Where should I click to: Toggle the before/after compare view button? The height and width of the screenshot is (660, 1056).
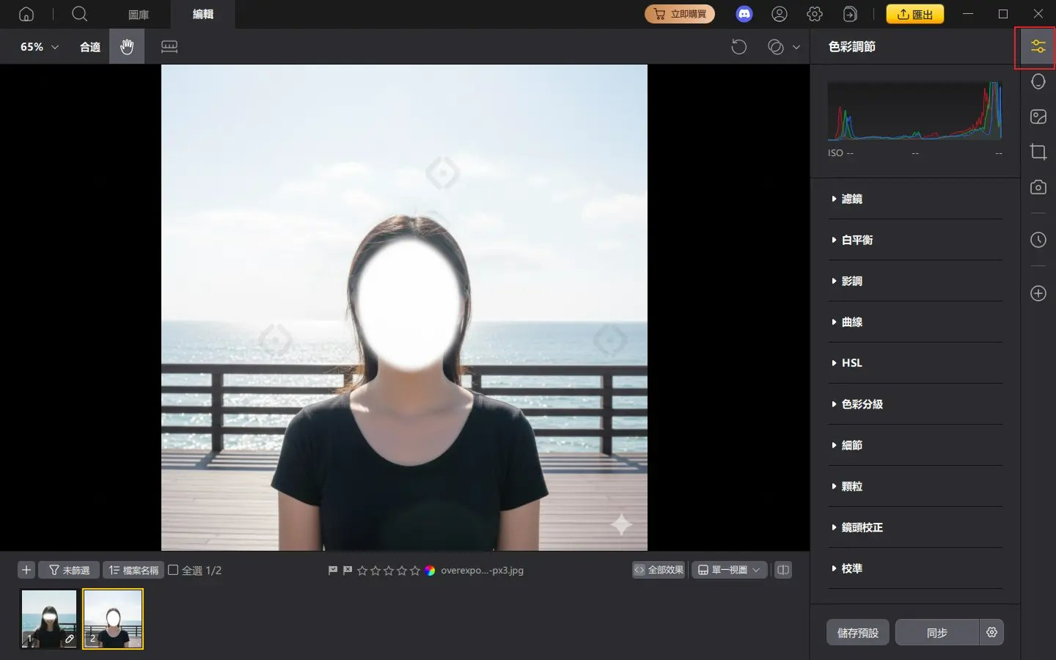783,570
